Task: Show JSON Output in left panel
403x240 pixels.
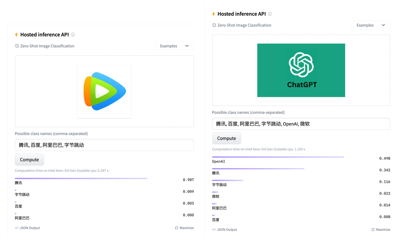Action: point(27,228)
